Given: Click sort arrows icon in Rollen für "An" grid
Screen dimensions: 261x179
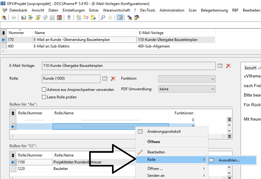Looking at the screenshot, I should point(13,113).
